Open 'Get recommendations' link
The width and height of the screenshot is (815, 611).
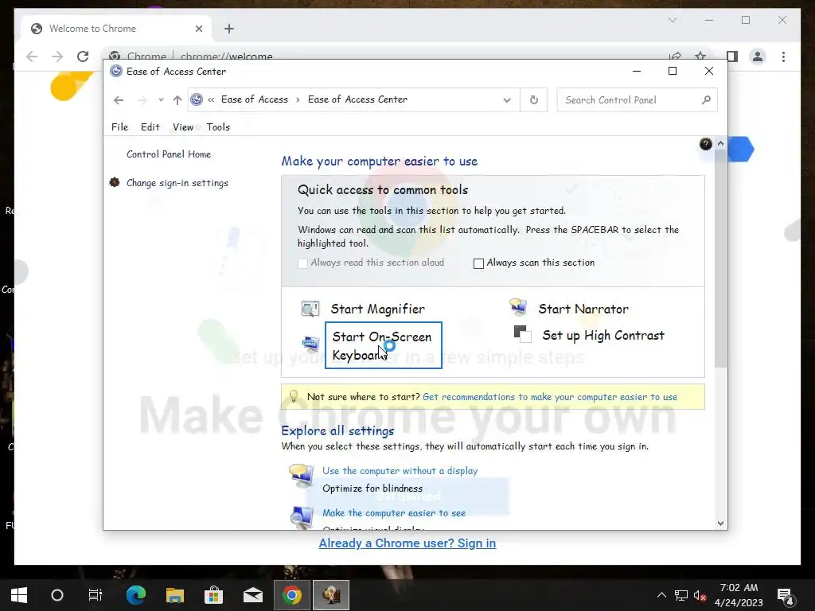pyautogui.click(x=550, y=397)
